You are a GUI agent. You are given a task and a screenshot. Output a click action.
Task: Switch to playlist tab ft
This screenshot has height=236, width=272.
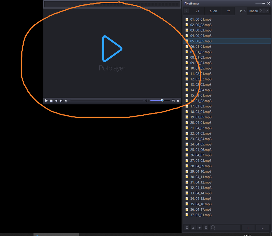point(228,11)
